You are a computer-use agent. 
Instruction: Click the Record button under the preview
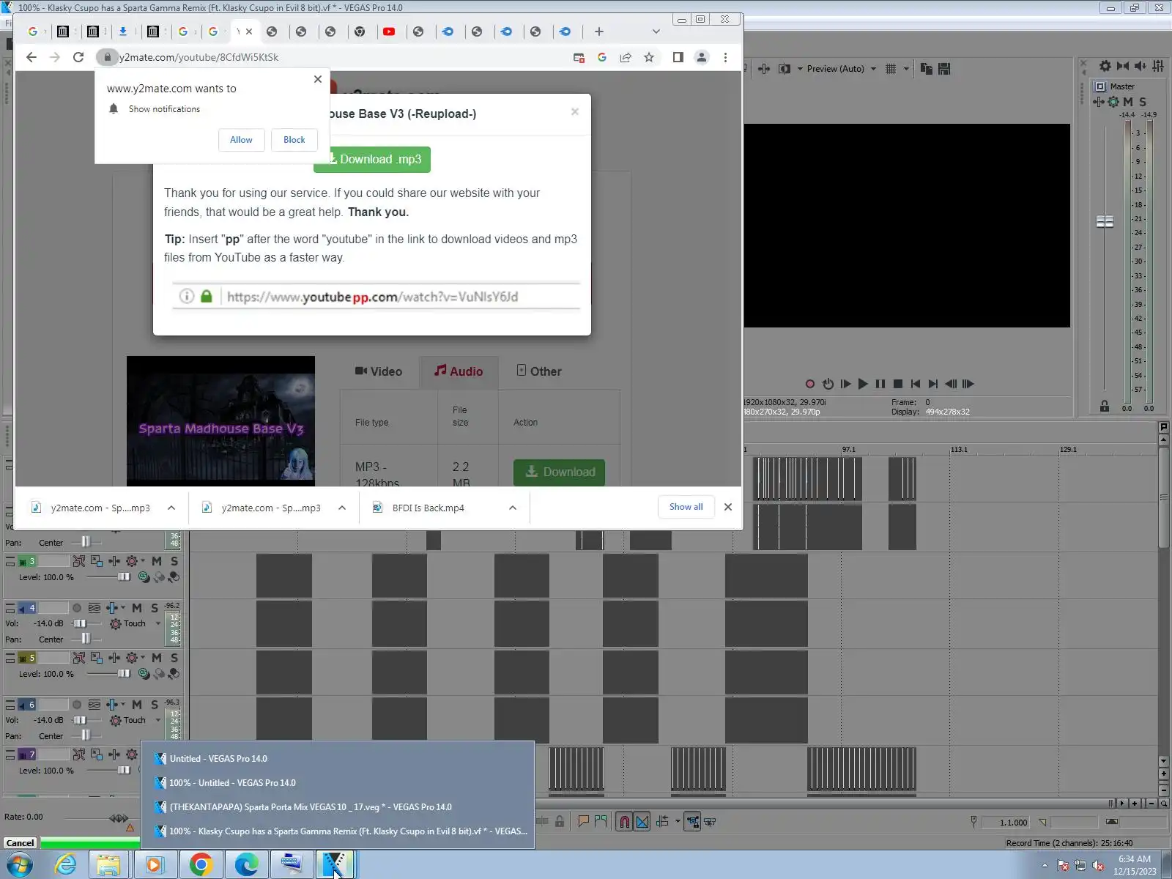(x=809, y=384)
